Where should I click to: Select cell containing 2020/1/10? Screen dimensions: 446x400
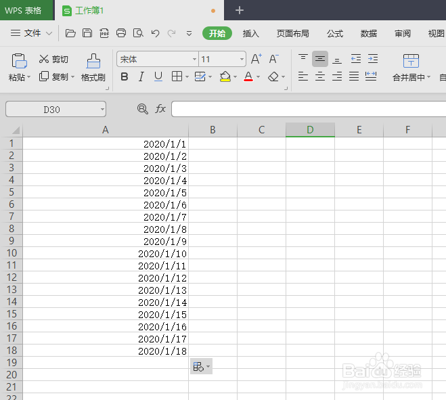(106, 253)
